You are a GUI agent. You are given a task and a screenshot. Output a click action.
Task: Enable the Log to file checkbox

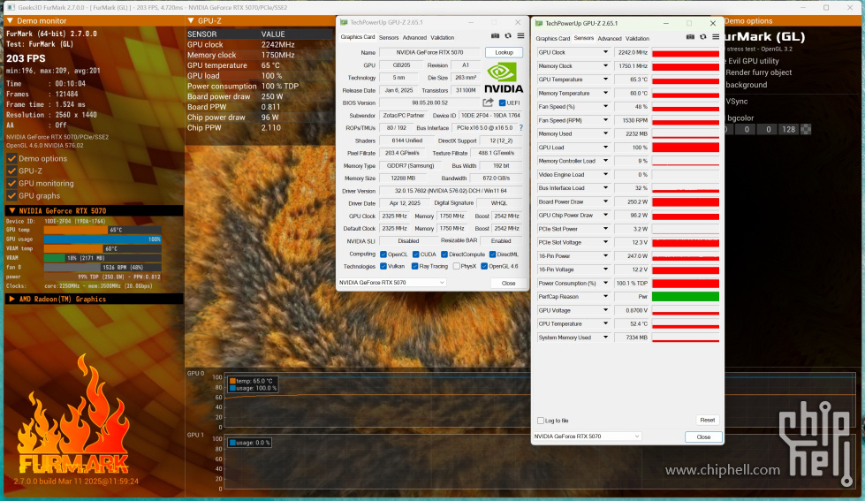pyautogui.click(x=541, y=421)
